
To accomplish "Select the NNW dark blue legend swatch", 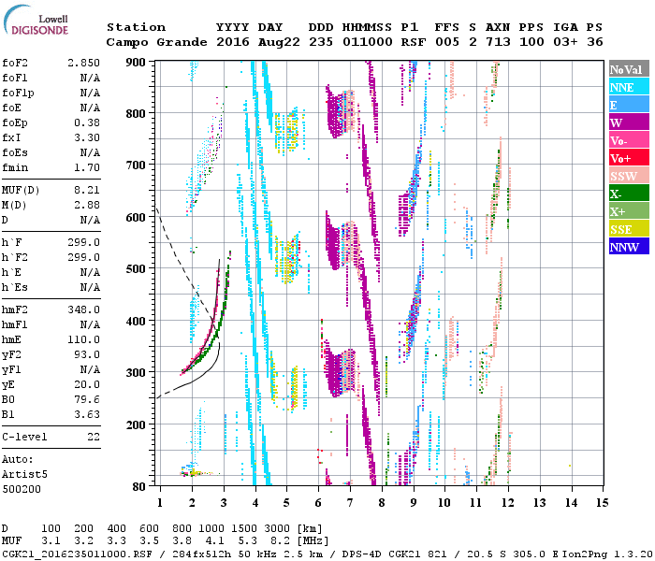I will 629,246.
